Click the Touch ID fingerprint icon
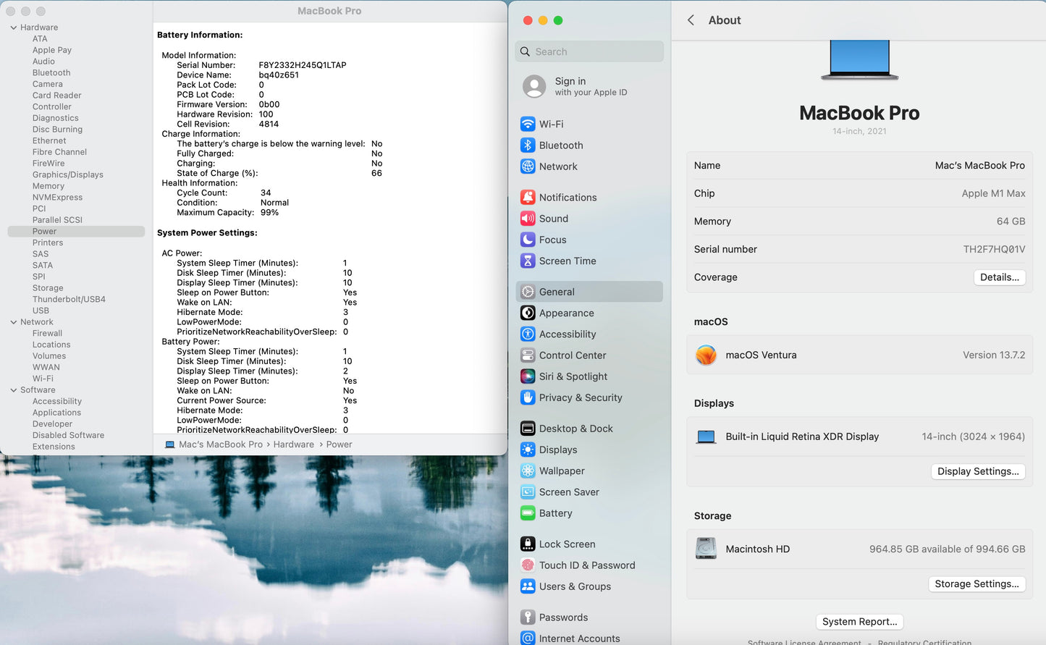 [528, 565]
